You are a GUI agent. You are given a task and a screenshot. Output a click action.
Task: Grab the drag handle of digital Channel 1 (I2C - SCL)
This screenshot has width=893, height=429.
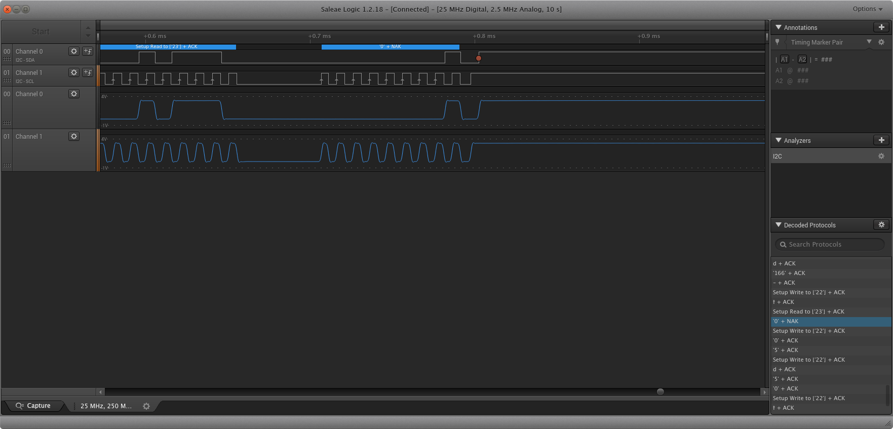pyautogui.click(x=7, y=81)
